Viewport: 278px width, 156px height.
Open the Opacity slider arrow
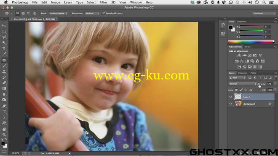tap(275, 84)
